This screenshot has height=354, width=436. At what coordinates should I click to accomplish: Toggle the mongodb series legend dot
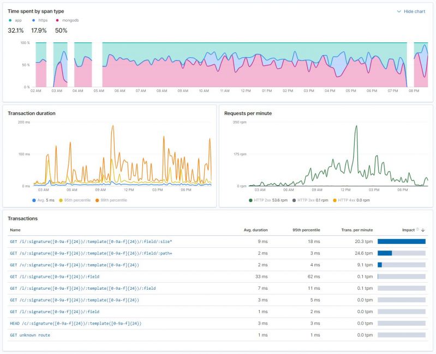pyautogui.click(x=57, y=20)
